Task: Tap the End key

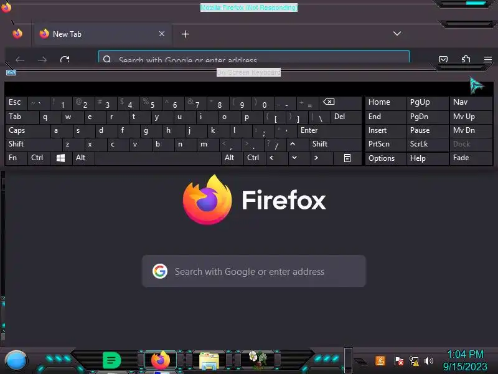Action: [385, 117]
